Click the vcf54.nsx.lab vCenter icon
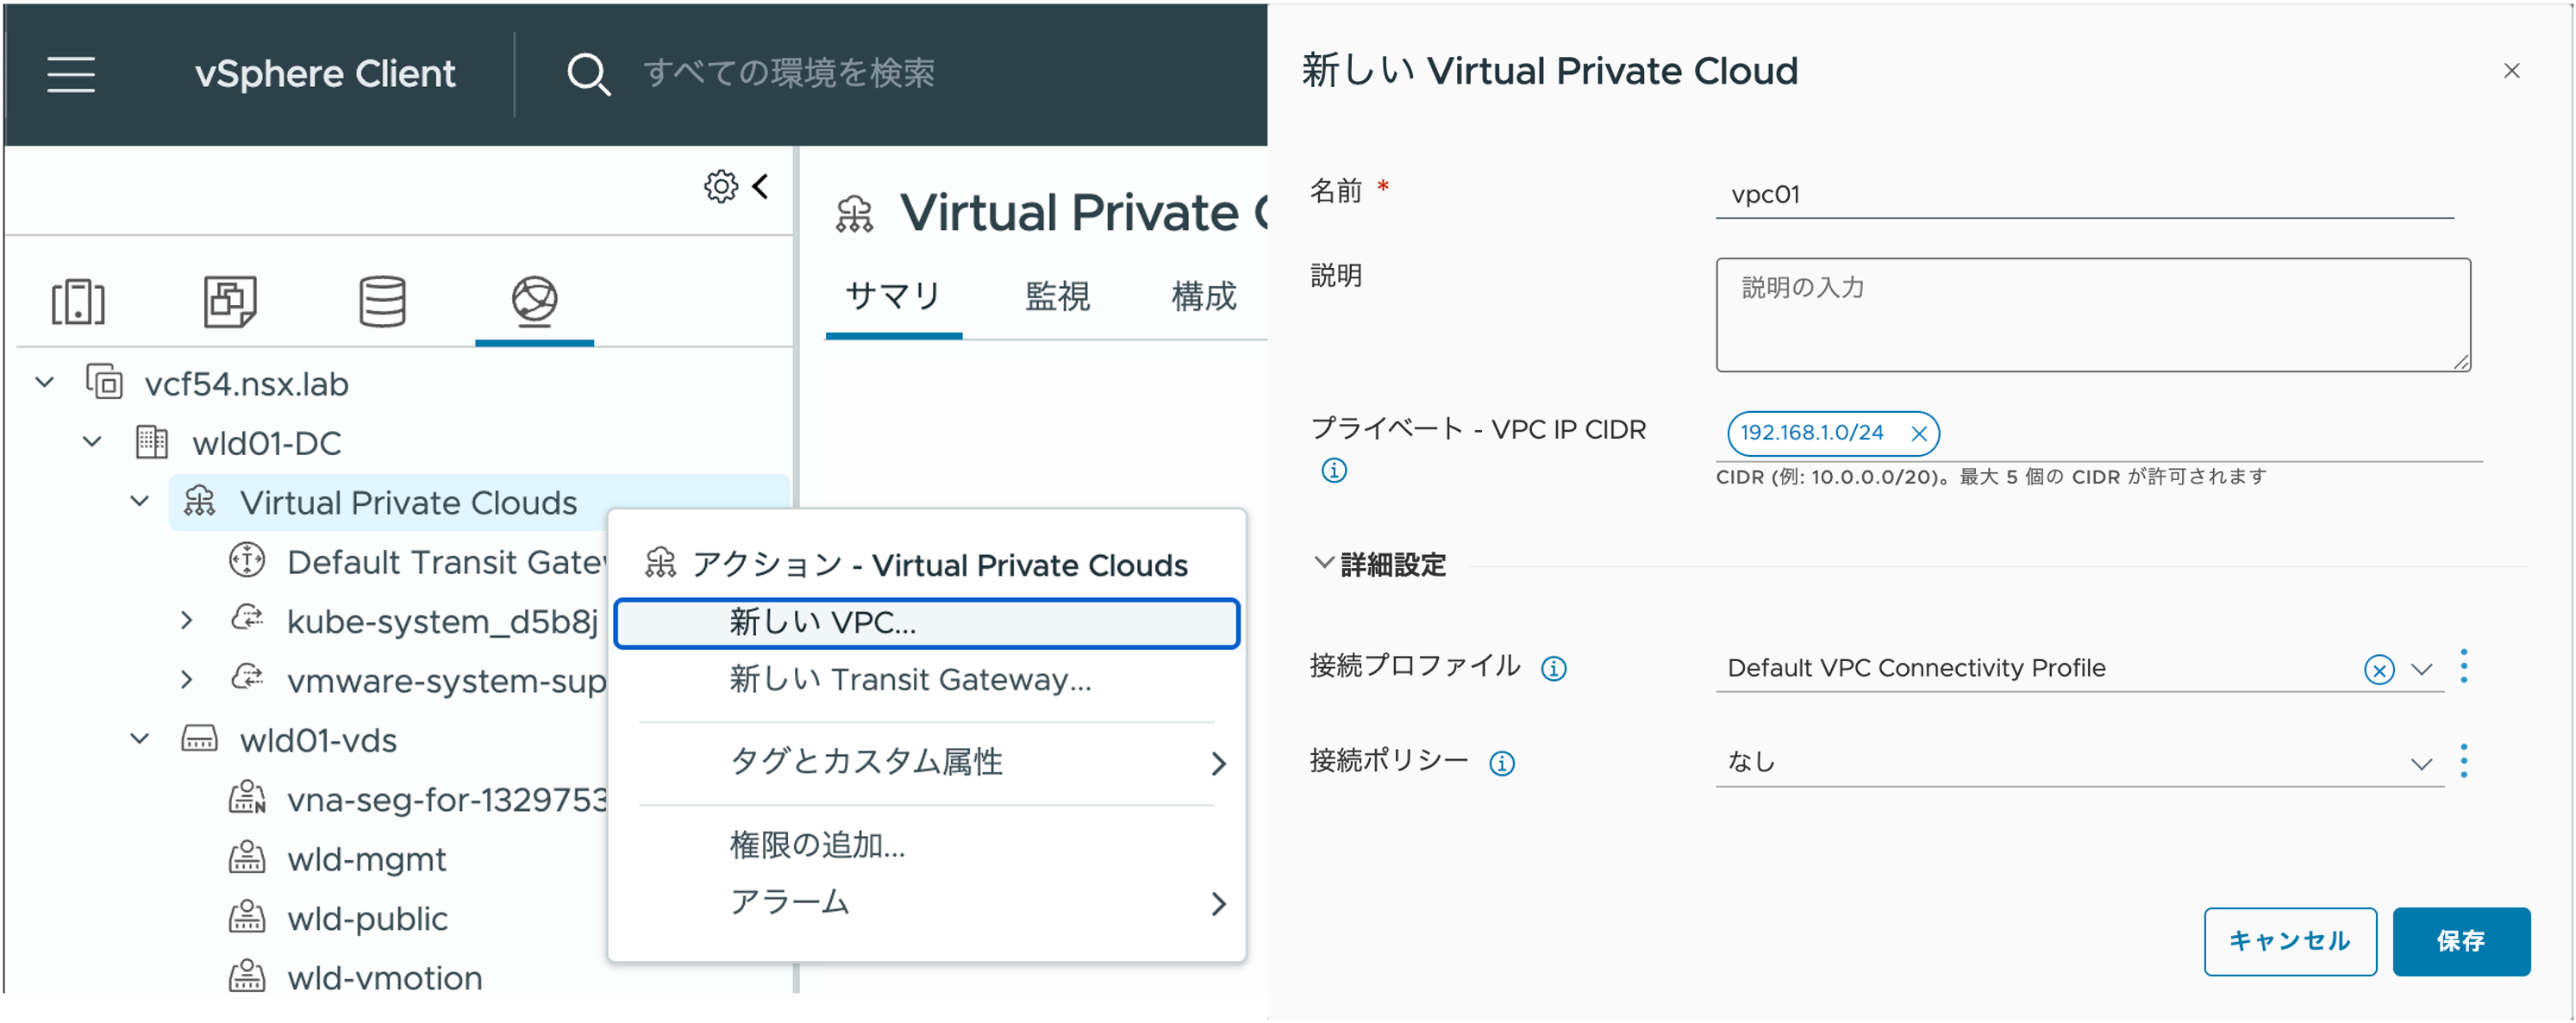 click(104, 382)
